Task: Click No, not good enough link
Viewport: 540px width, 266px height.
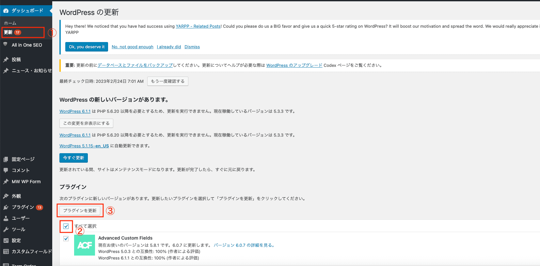Action: (x=133, y=47)
